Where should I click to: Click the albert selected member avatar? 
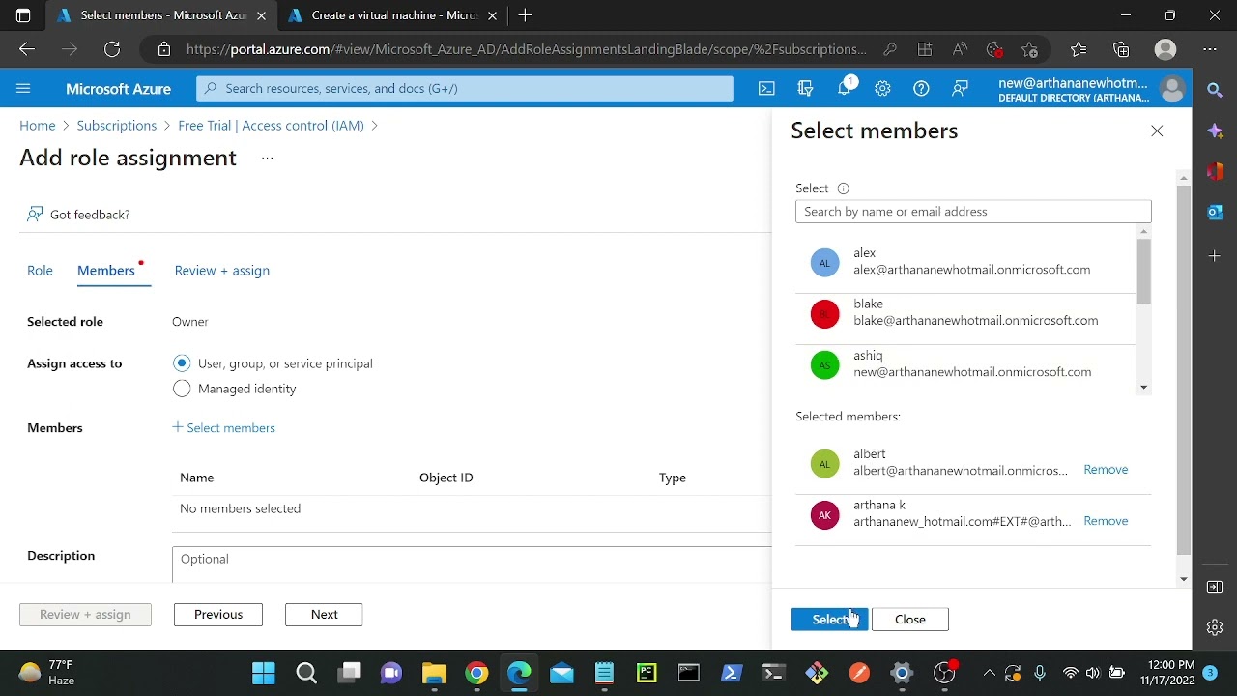(824, 464)
